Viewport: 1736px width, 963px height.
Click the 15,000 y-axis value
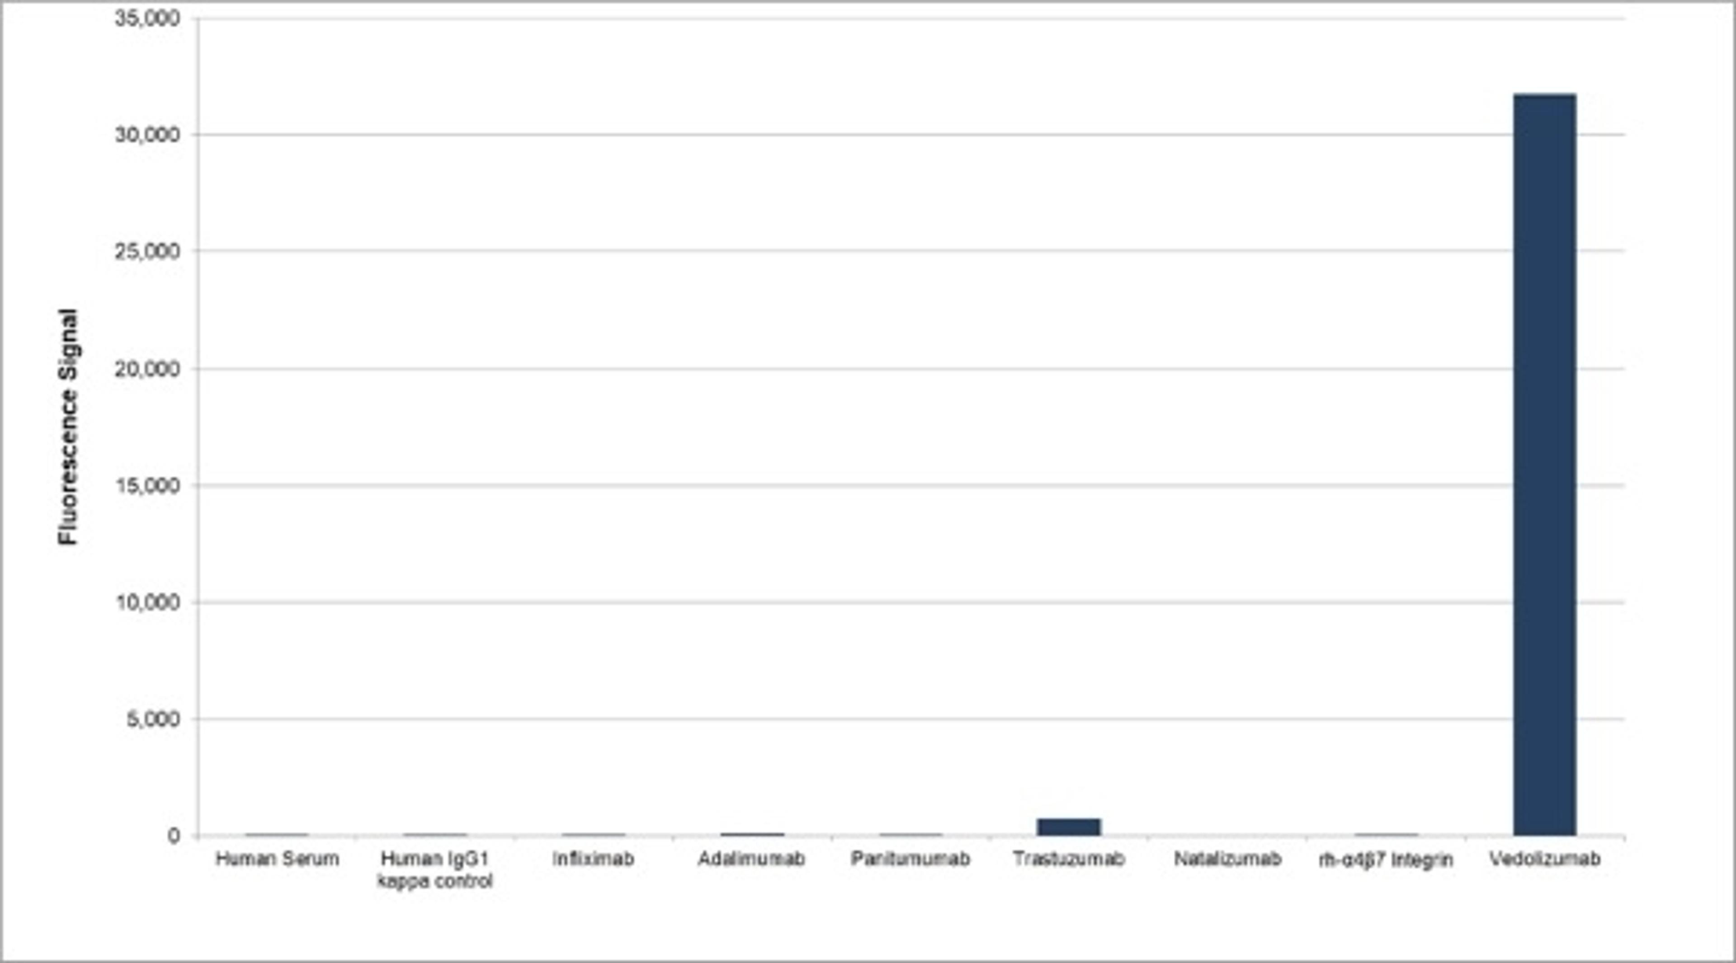coord(147,485)
